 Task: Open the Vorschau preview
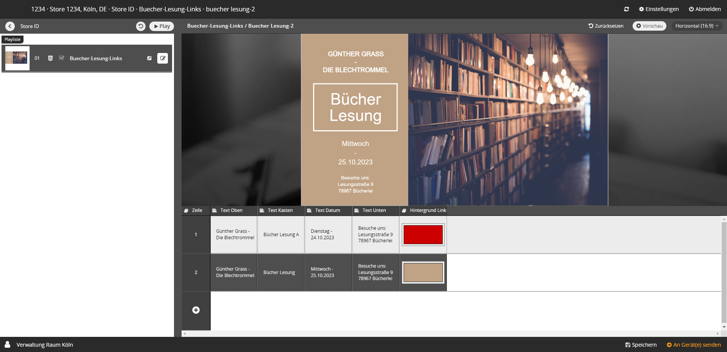(x=649, y=26)
